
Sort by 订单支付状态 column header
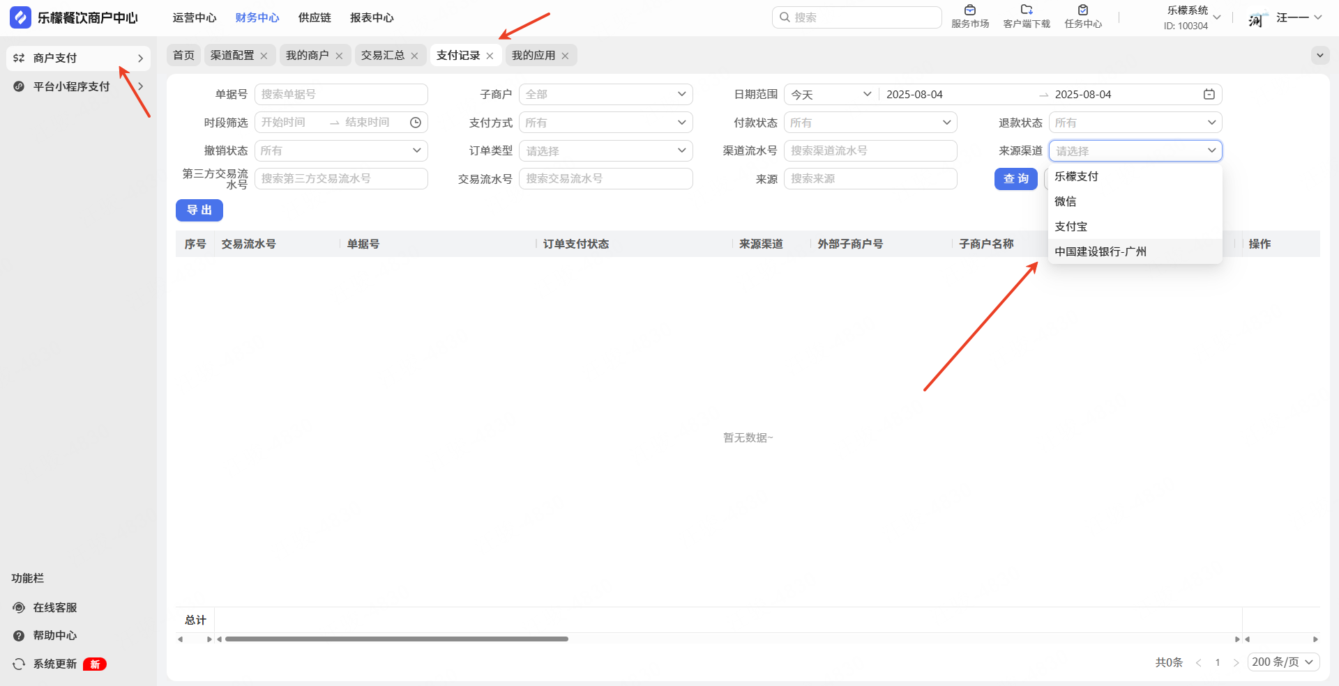coord(576,244)
